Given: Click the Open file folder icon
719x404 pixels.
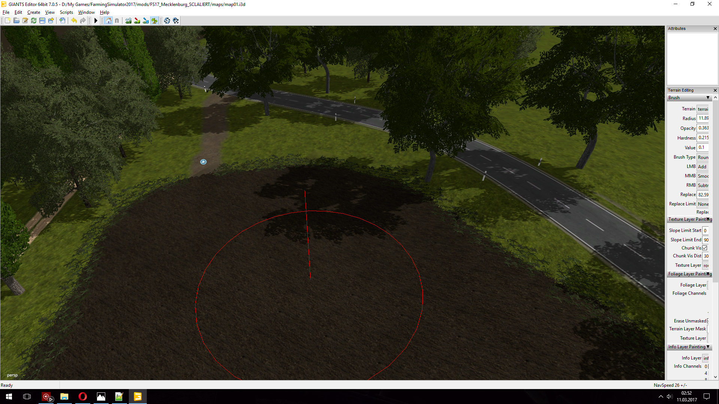Looking at the screenshot, I should (x=16, y=21).
